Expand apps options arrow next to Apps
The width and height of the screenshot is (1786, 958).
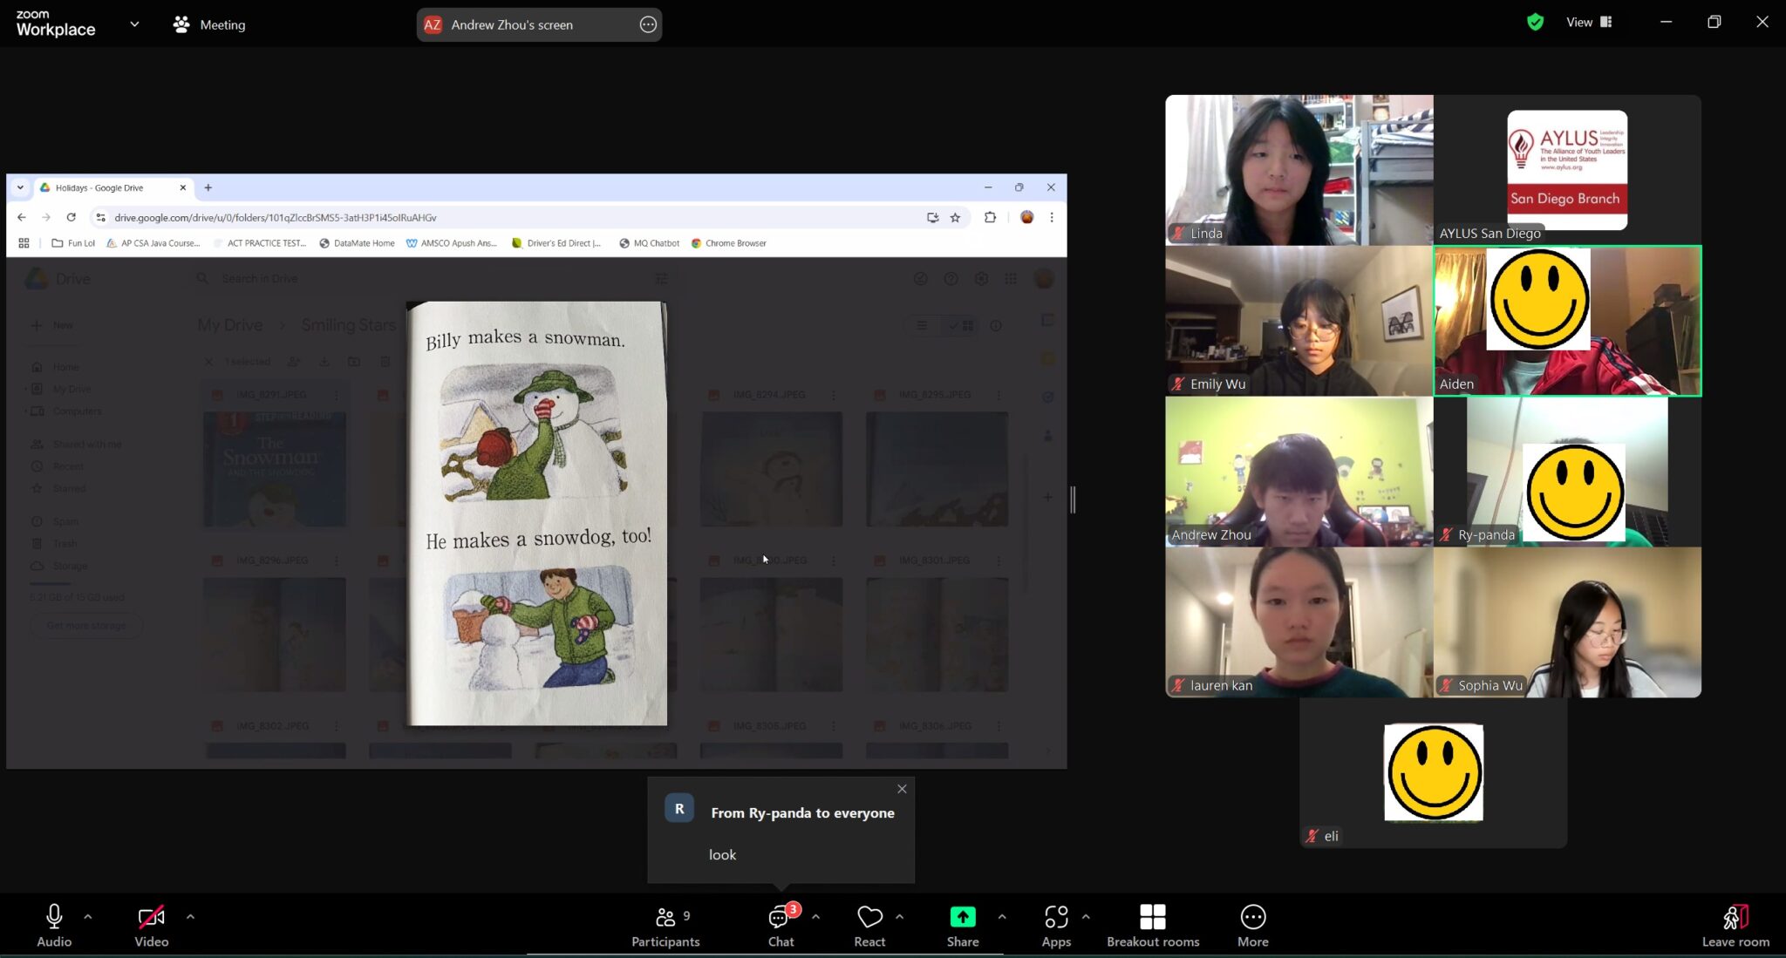point(1086,916)
